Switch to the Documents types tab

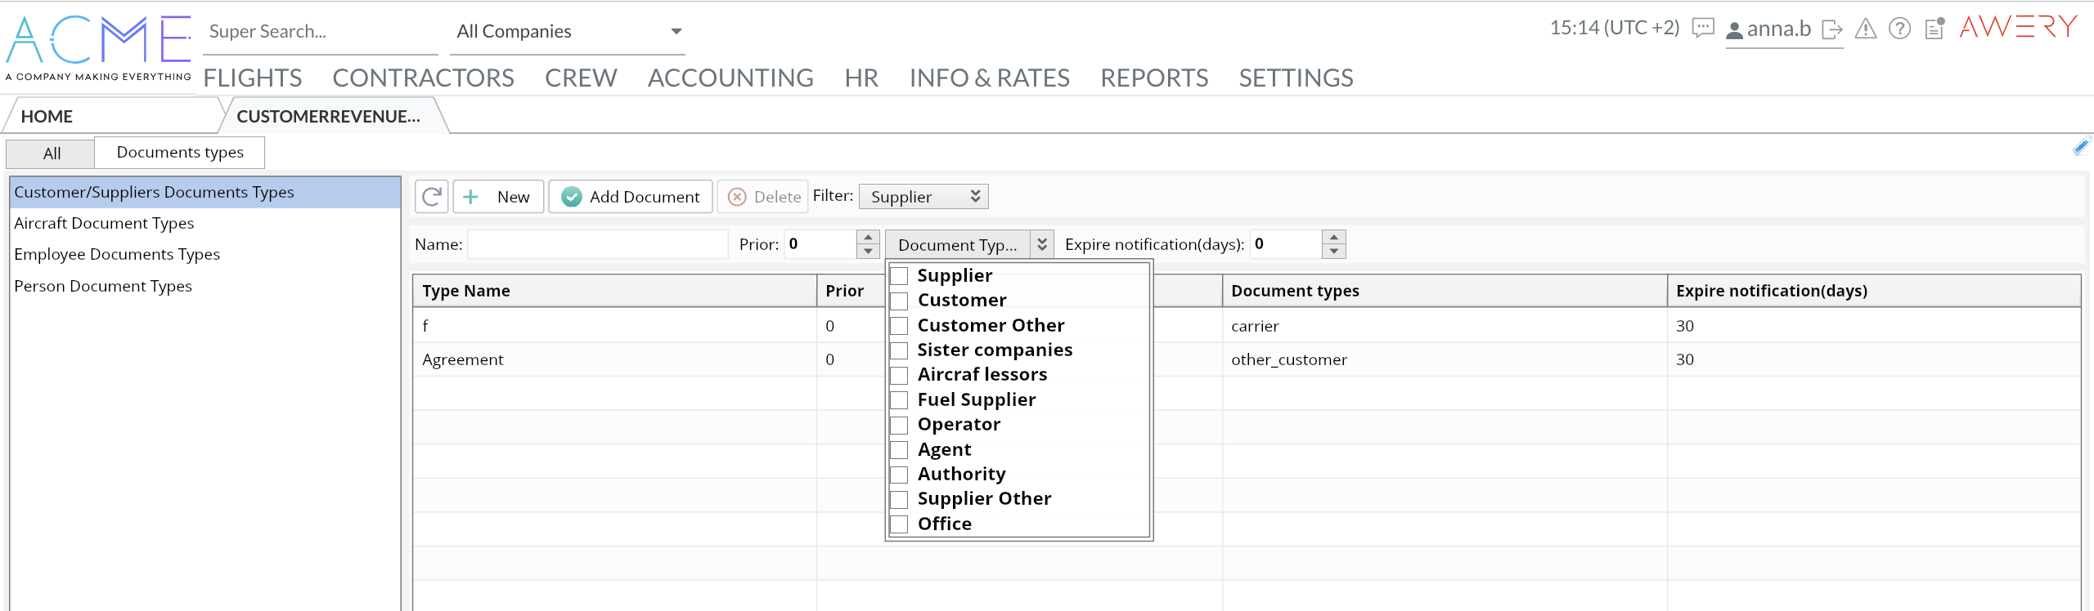coord(179,153)
